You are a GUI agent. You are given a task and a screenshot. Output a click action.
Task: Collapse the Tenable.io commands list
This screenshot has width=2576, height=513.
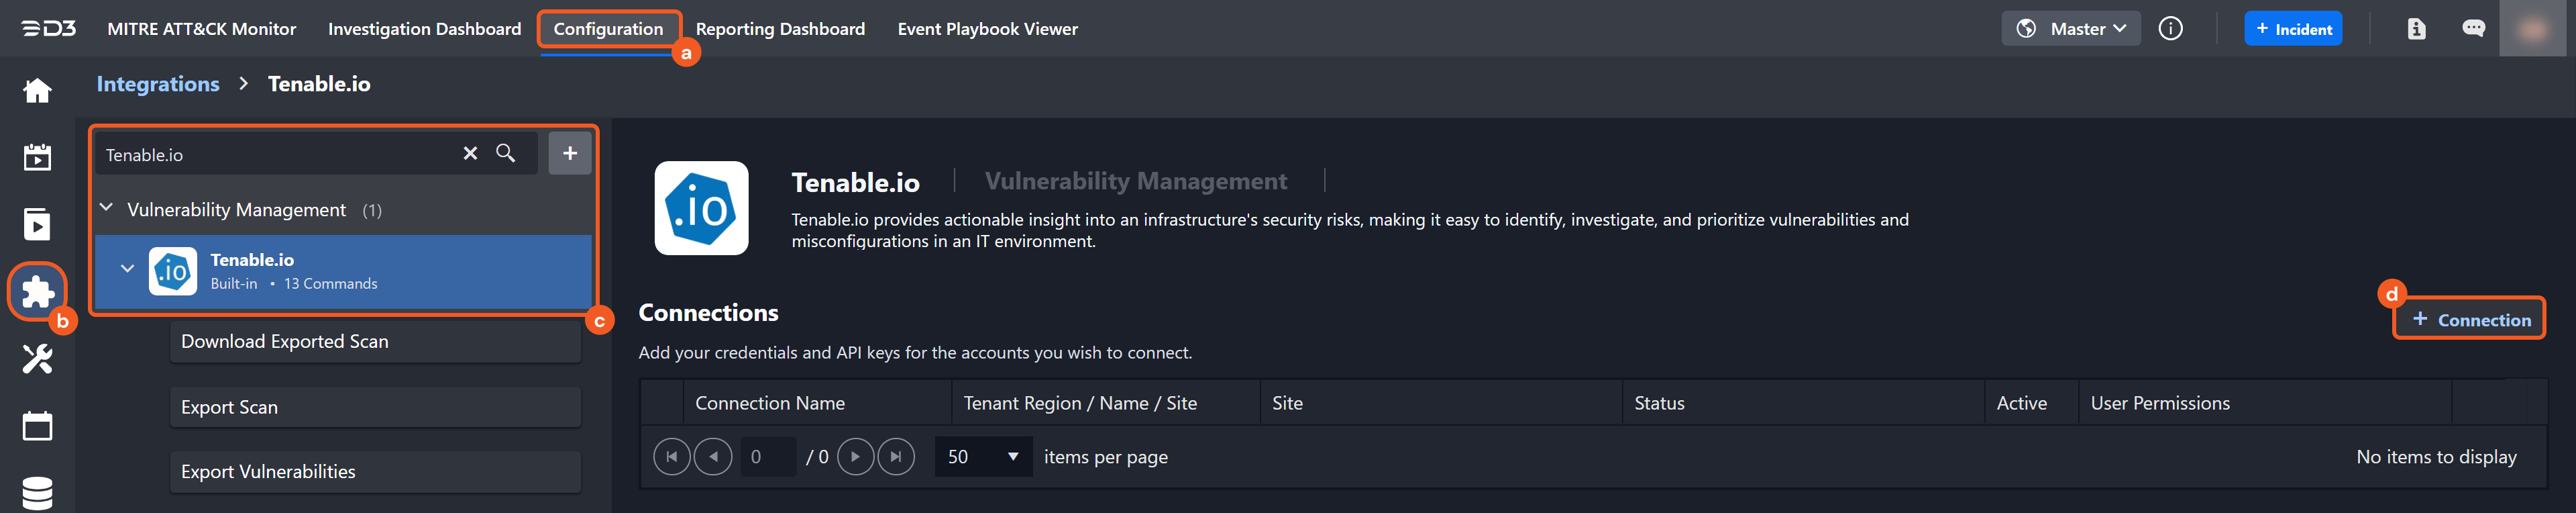[x=127, y=269]
